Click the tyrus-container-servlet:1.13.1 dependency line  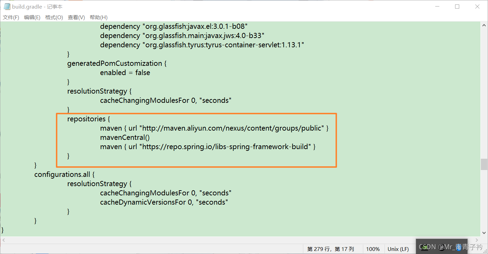[202, 45]
